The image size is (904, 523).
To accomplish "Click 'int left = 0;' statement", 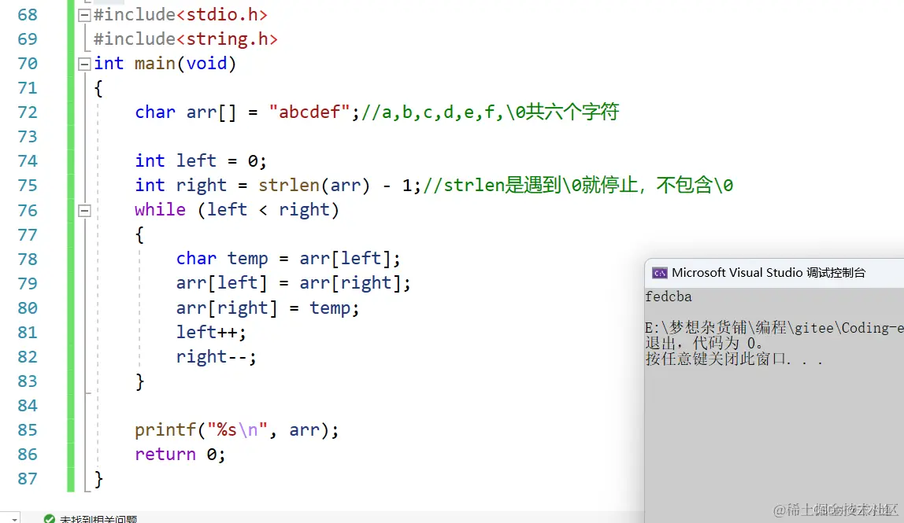I will (201, 160).
